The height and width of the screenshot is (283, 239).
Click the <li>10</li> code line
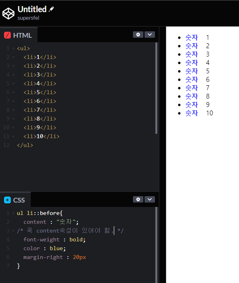pyautogui.click(x=41, y=136)
